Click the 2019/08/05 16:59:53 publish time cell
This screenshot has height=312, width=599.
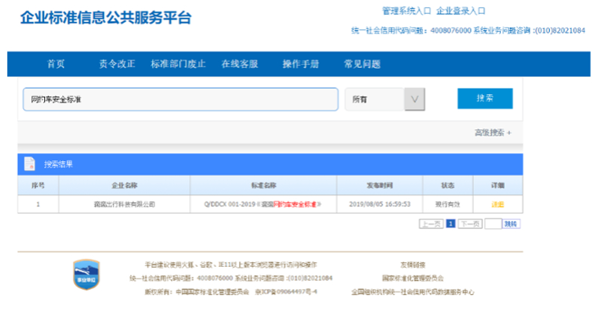click(380, 205)
